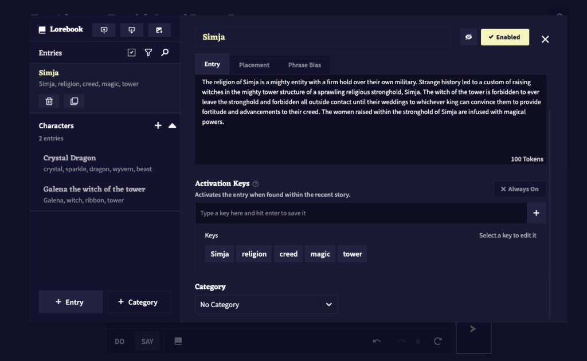
Task: Collapse the Characters category
Action: (x=172, y=125)
